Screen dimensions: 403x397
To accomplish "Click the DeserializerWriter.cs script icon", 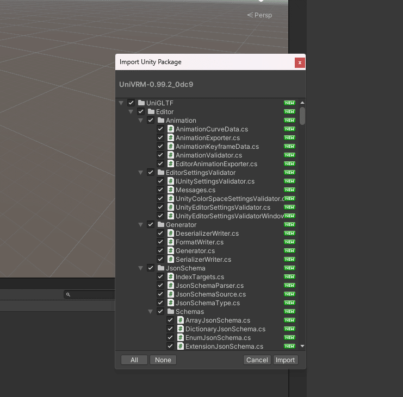I will [171, 234].
